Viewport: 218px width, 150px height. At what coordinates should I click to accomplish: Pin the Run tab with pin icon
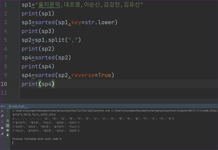[x=2, y=134]
